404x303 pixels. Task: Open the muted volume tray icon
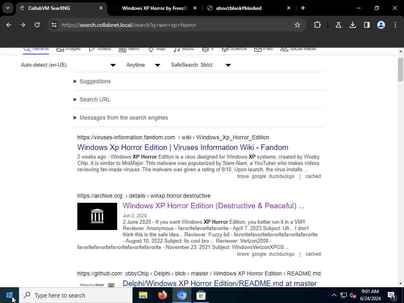353,295
